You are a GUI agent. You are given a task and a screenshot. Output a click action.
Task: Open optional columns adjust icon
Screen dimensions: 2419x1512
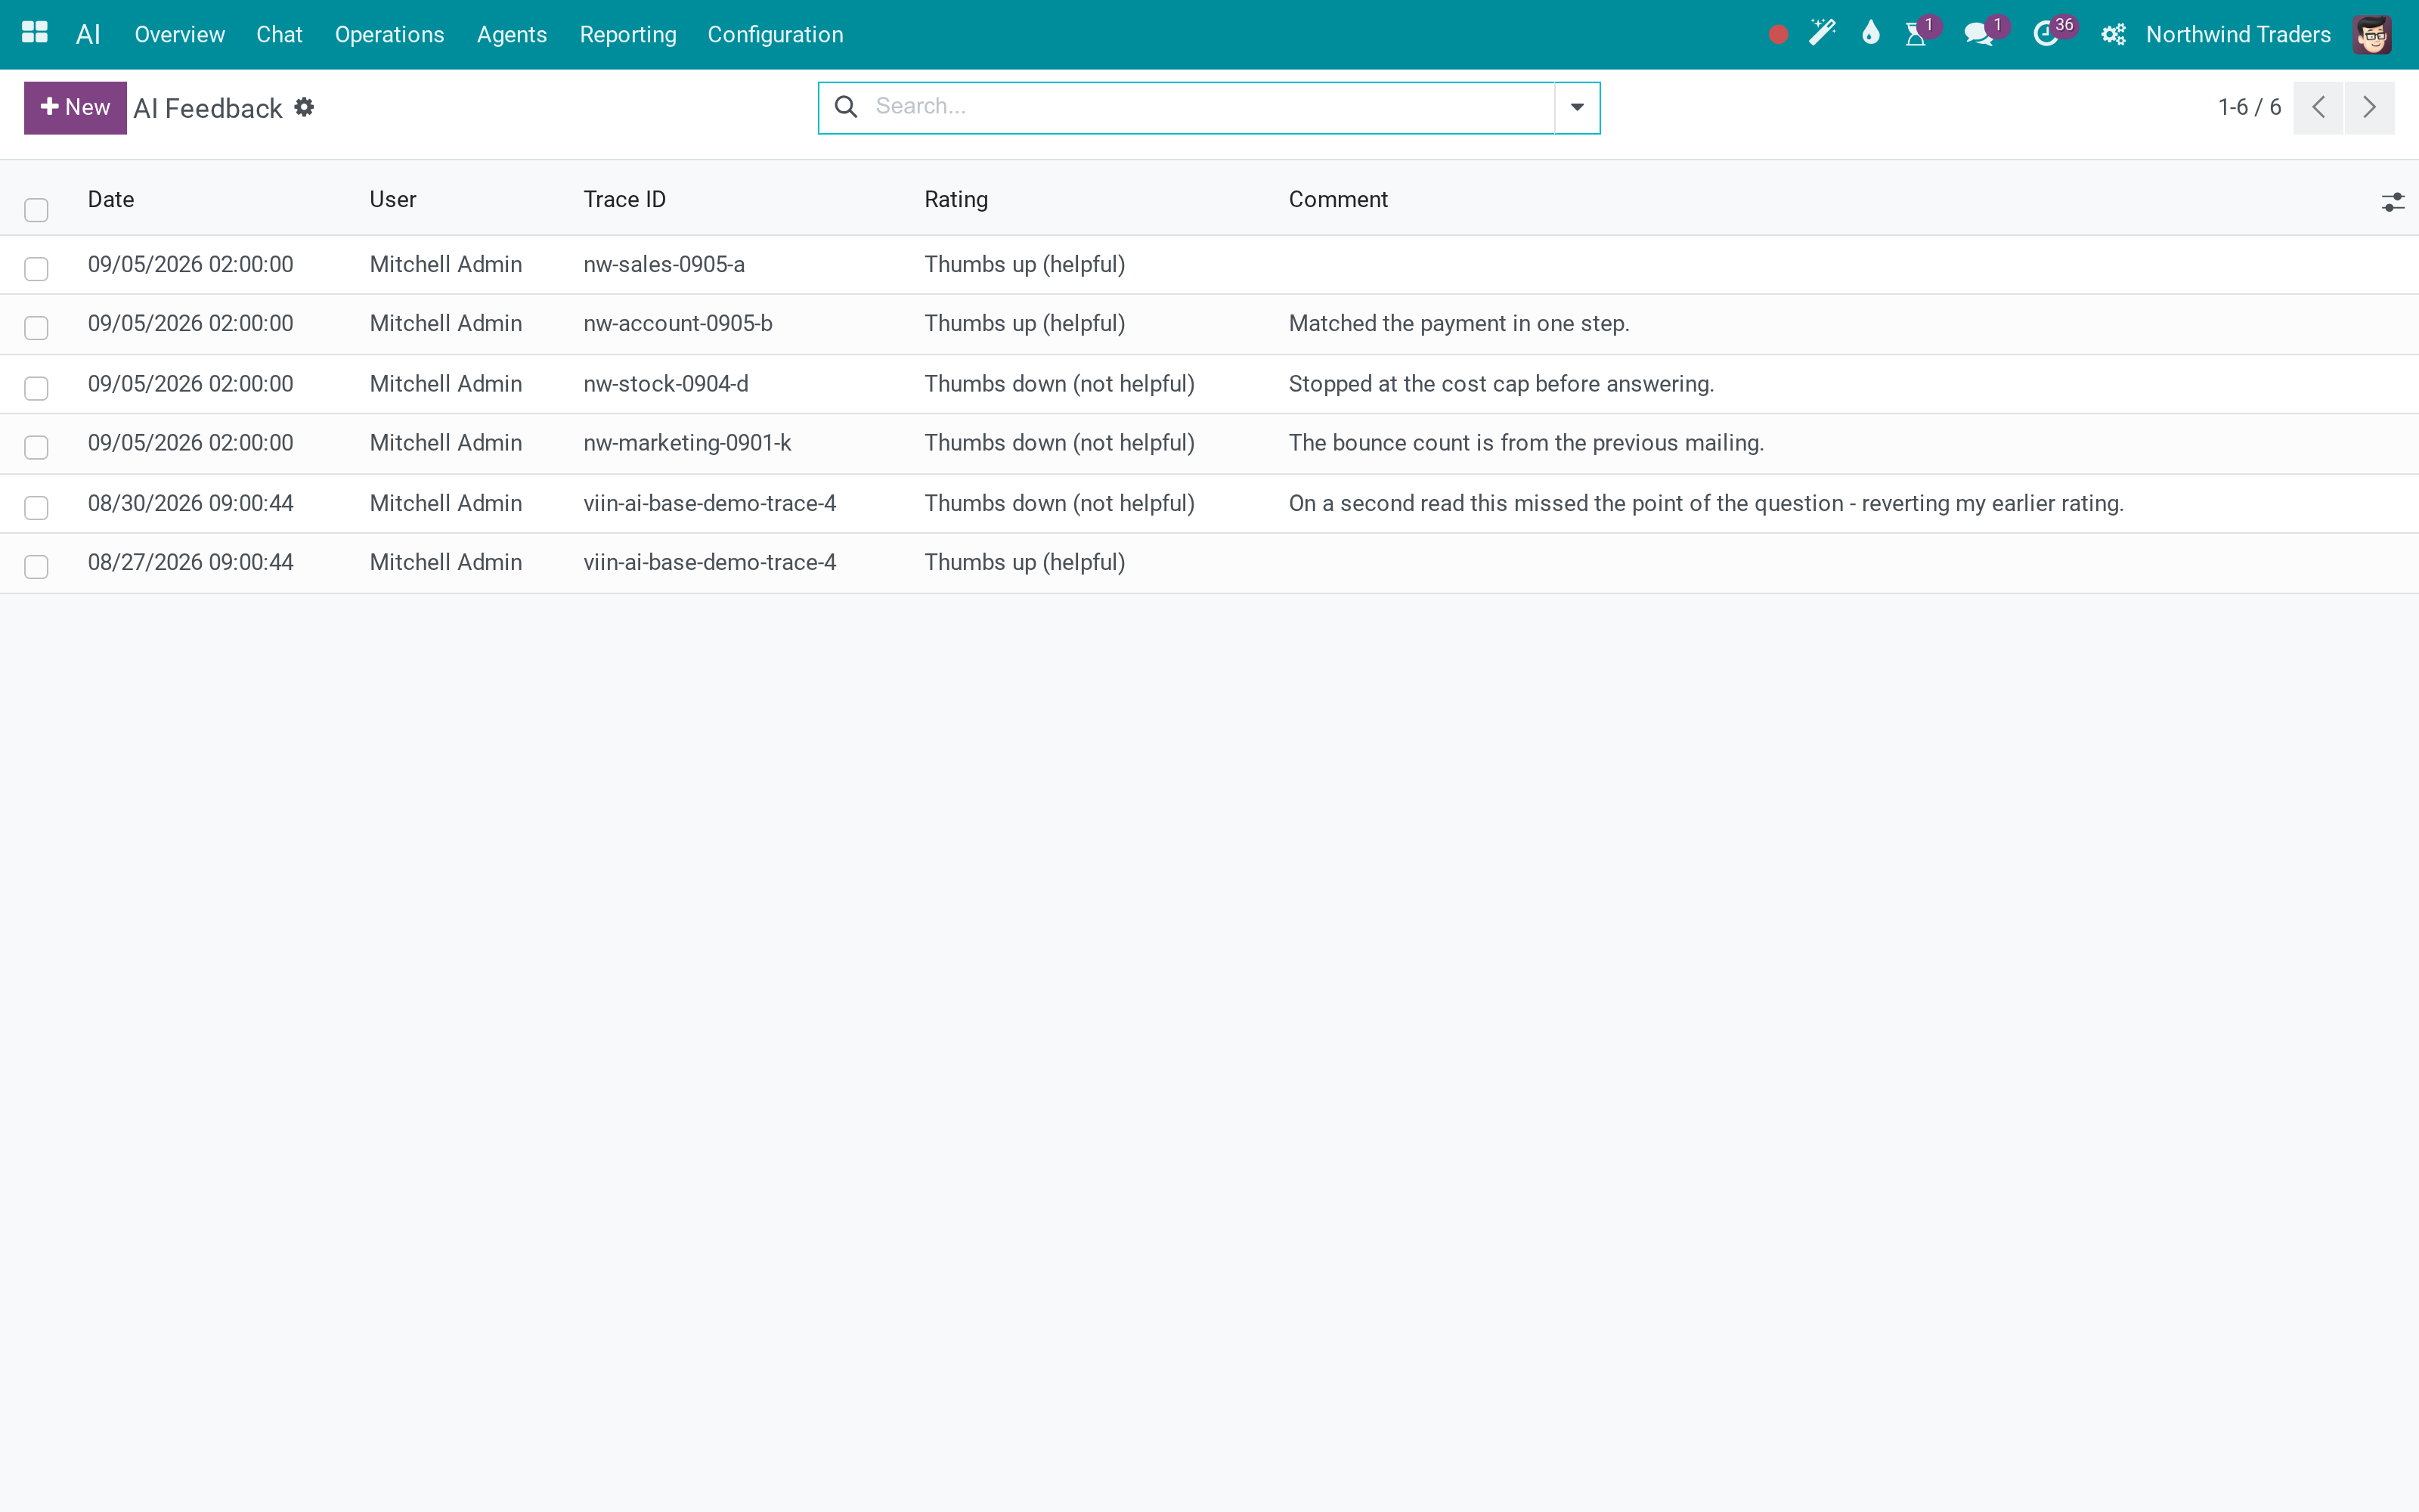pyautogui.click(x=2392, y=202)
